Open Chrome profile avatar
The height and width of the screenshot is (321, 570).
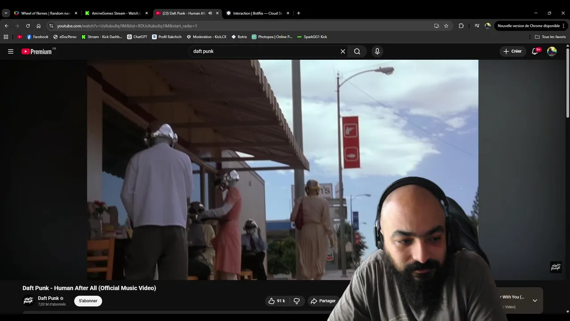pos(488,26)
